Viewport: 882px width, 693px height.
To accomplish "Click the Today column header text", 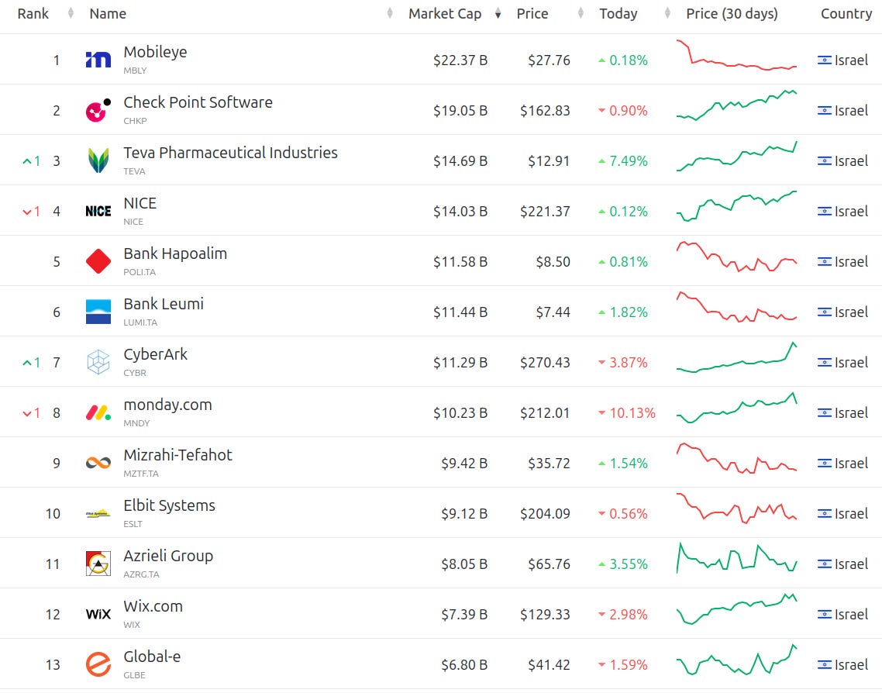I will [x=618, y=13].
